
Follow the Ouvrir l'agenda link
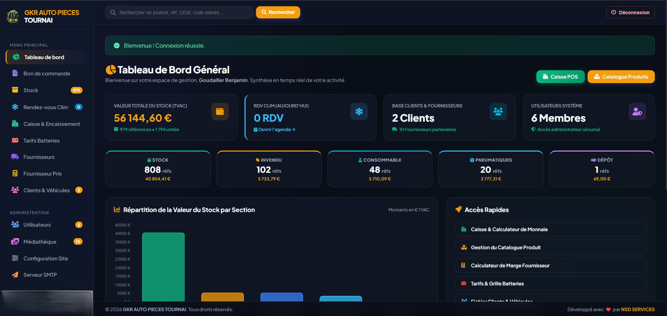pos(274,129)
